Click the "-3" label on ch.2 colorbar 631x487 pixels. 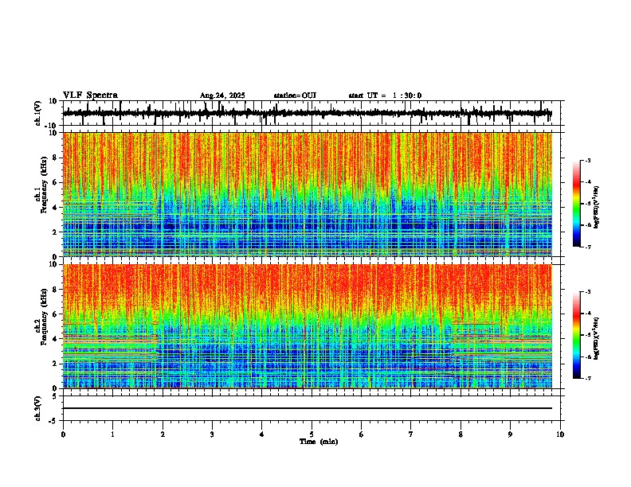587,292
